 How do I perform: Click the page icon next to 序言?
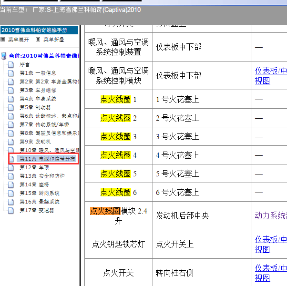[11, 65]
